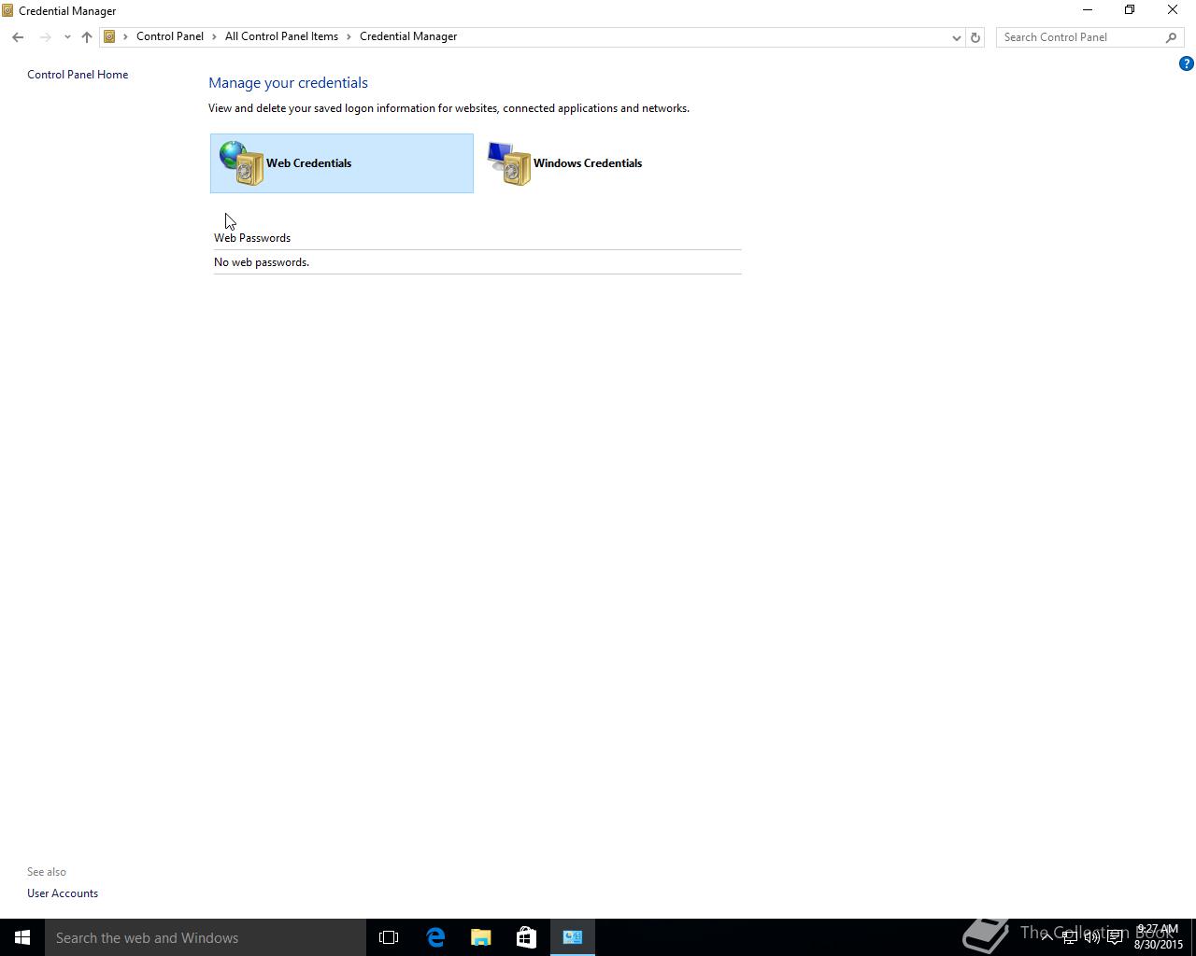Click the Credential Manager title bar icon
The width and height of the screenshot is (1196, 956).
[x=7, y=10]
